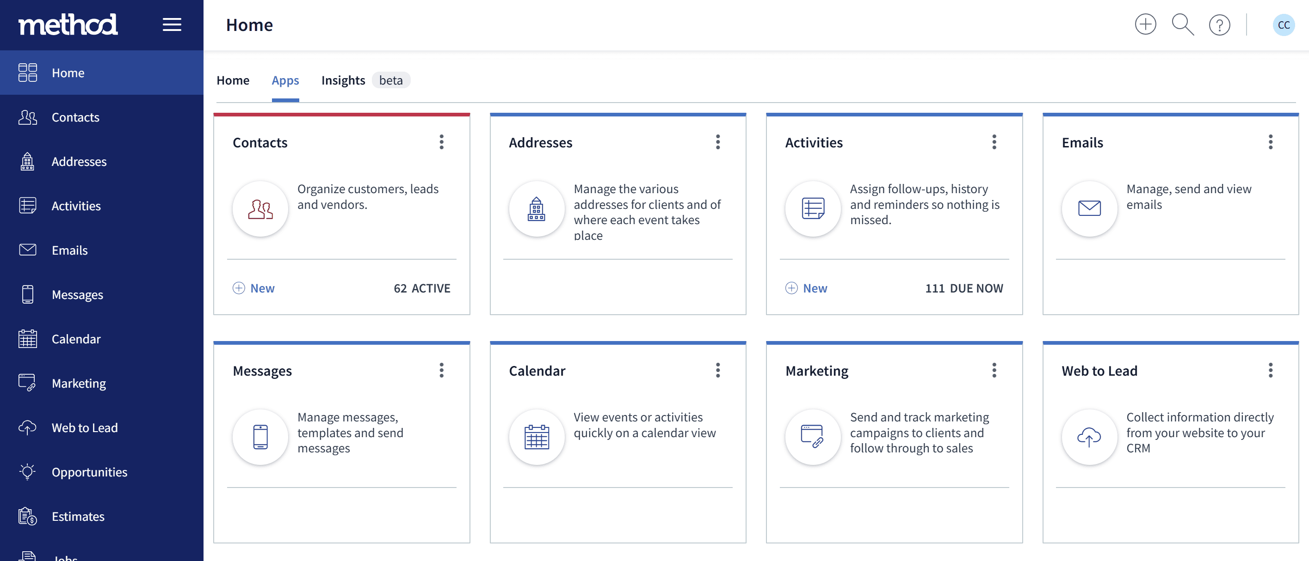Open Marketing in the sidebar
Viewport: 1309px width, 561px height.
coord(102,383)
